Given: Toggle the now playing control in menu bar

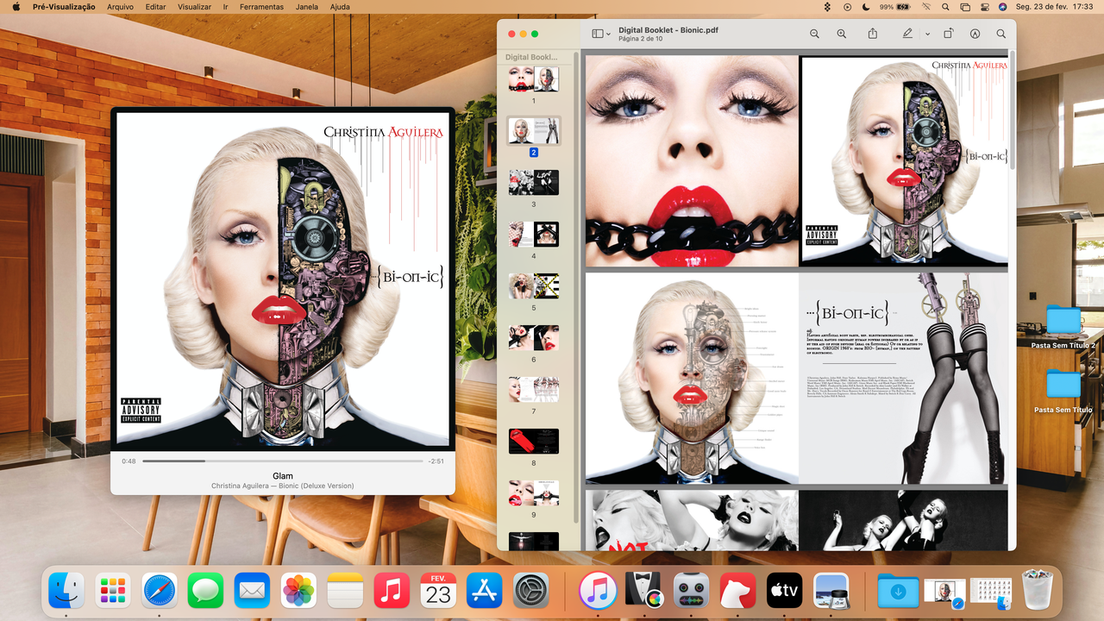Looking at the screenshot, I should tap(847, 6).
